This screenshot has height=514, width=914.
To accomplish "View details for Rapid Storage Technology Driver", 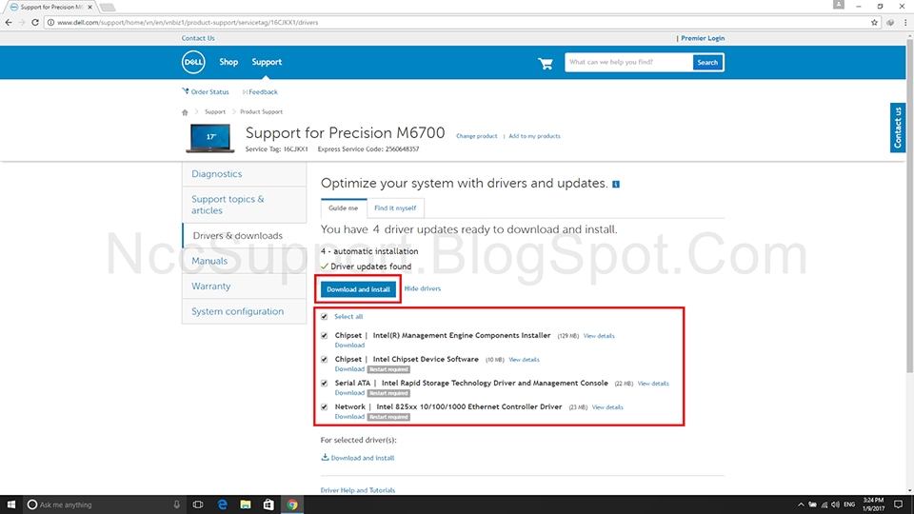I will [653, 384].
